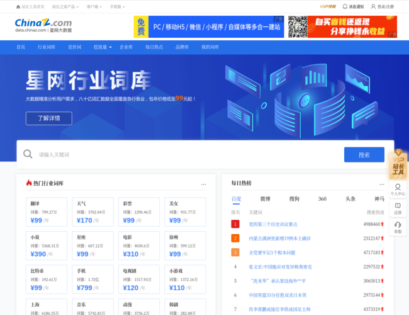The image size is (409, 315).
Task: Go to 首页 in blue nav
Action: 21,47
